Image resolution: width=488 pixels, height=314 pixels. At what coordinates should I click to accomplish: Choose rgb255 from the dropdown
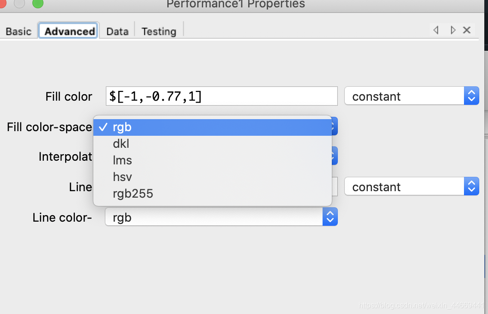[x=213, y=194]
